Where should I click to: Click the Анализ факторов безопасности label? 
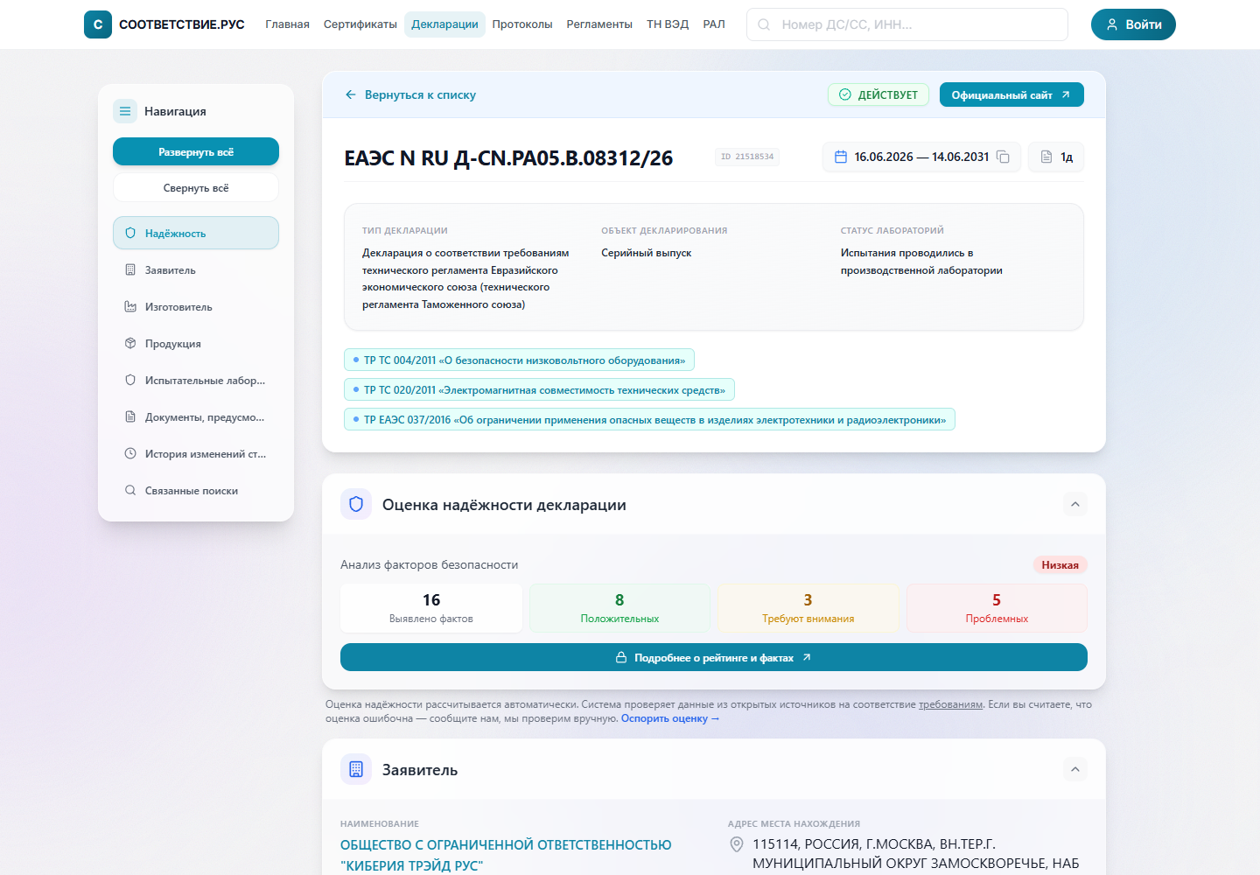(429, 564)
